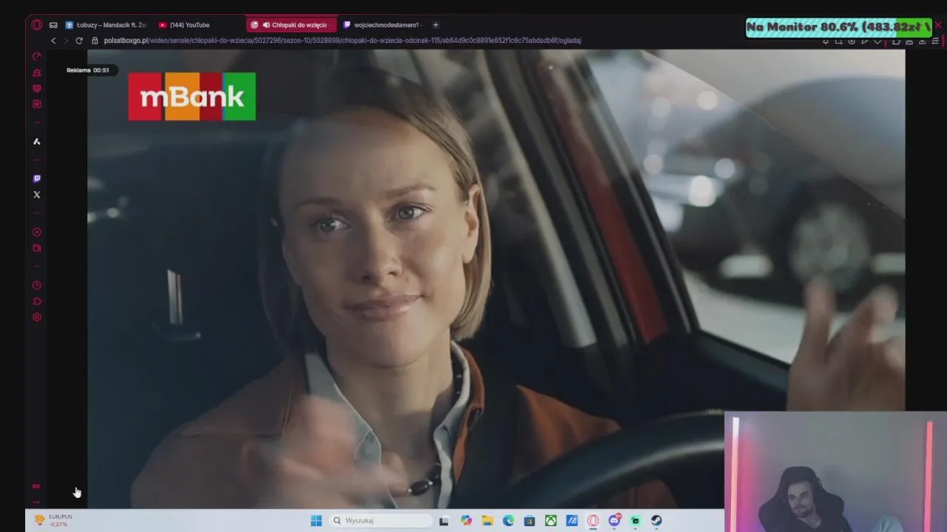This screenshot has width=947, height=532.
Task: Open the Opera GX main menu logo
Action: [x=36, y=24]
